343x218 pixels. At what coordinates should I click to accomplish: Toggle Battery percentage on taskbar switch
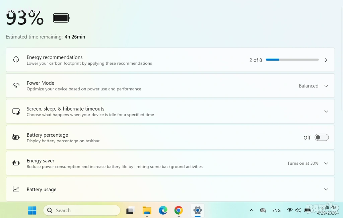coord(322,137)
